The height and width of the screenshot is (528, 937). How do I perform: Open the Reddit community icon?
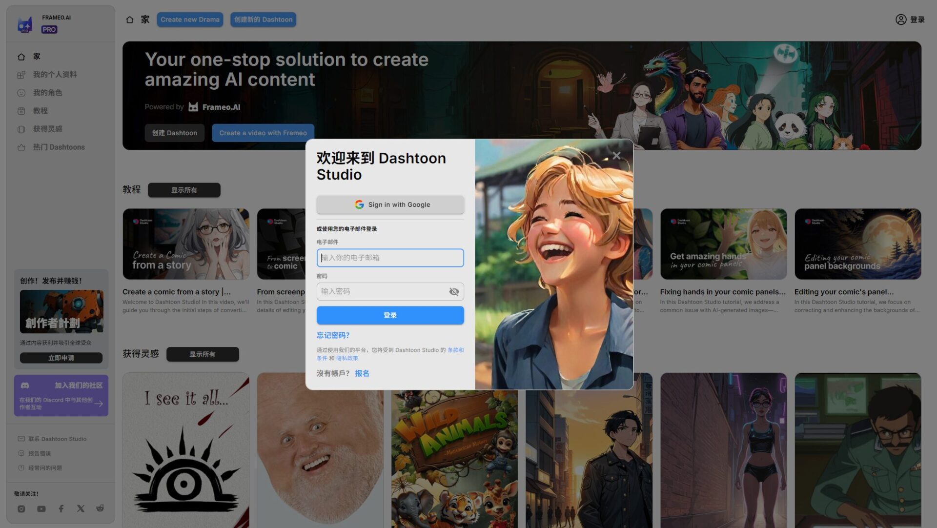(100, 508)
